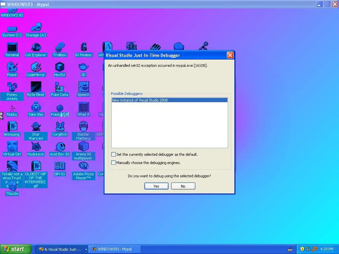Select the Piskel desktop icon
This screenshot has height=254, width=339.
click(x=12, y=69)
